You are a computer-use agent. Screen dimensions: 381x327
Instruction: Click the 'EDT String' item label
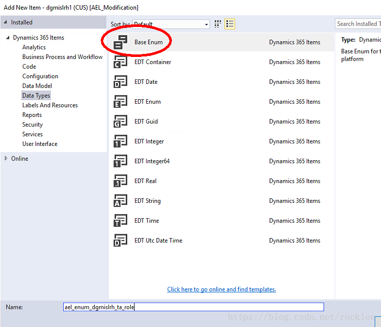[148, 201]
